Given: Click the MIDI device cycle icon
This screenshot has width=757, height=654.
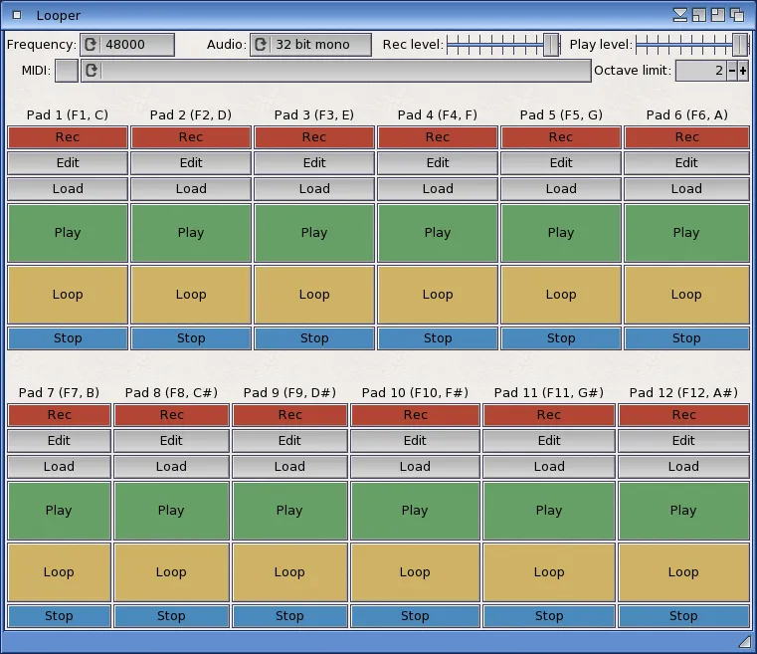Looking at the screenshot, I should coord(91,71).
